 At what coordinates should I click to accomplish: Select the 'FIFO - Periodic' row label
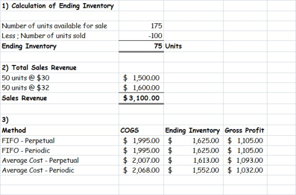click(x=59, y=151)
